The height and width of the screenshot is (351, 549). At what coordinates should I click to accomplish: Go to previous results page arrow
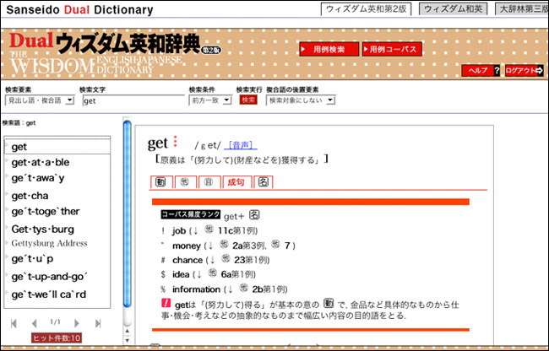[x=34, y=323]
